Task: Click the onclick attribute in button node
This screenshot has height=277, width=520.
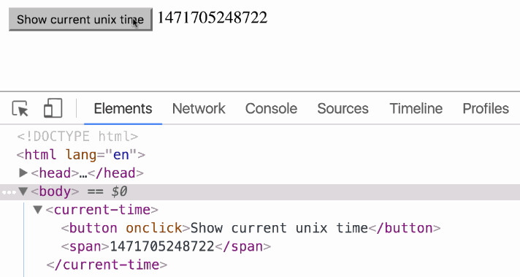Action: (154, 228)
